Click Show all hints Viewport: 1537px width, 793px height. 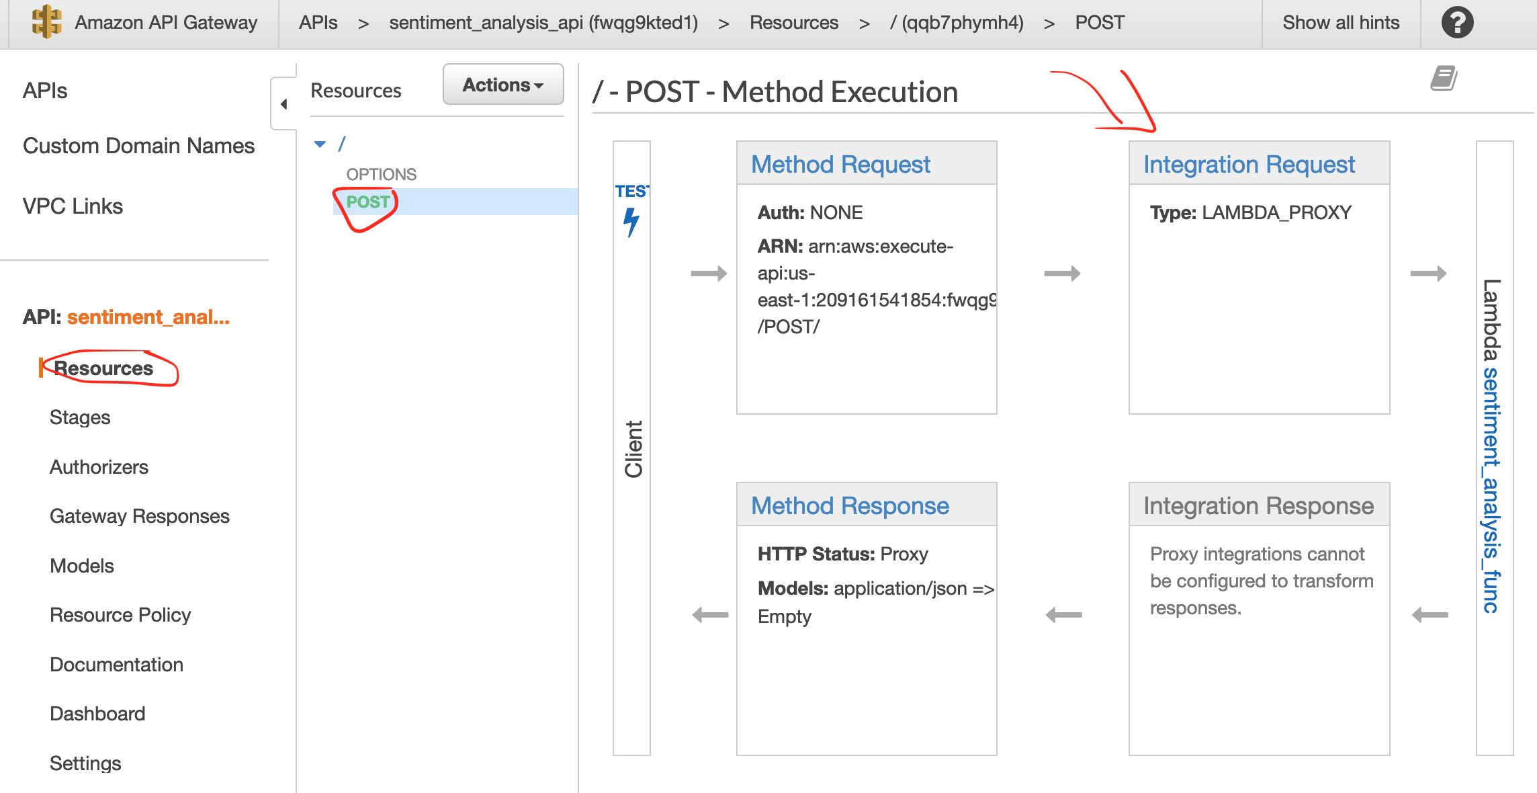[x=1340, y=22]
